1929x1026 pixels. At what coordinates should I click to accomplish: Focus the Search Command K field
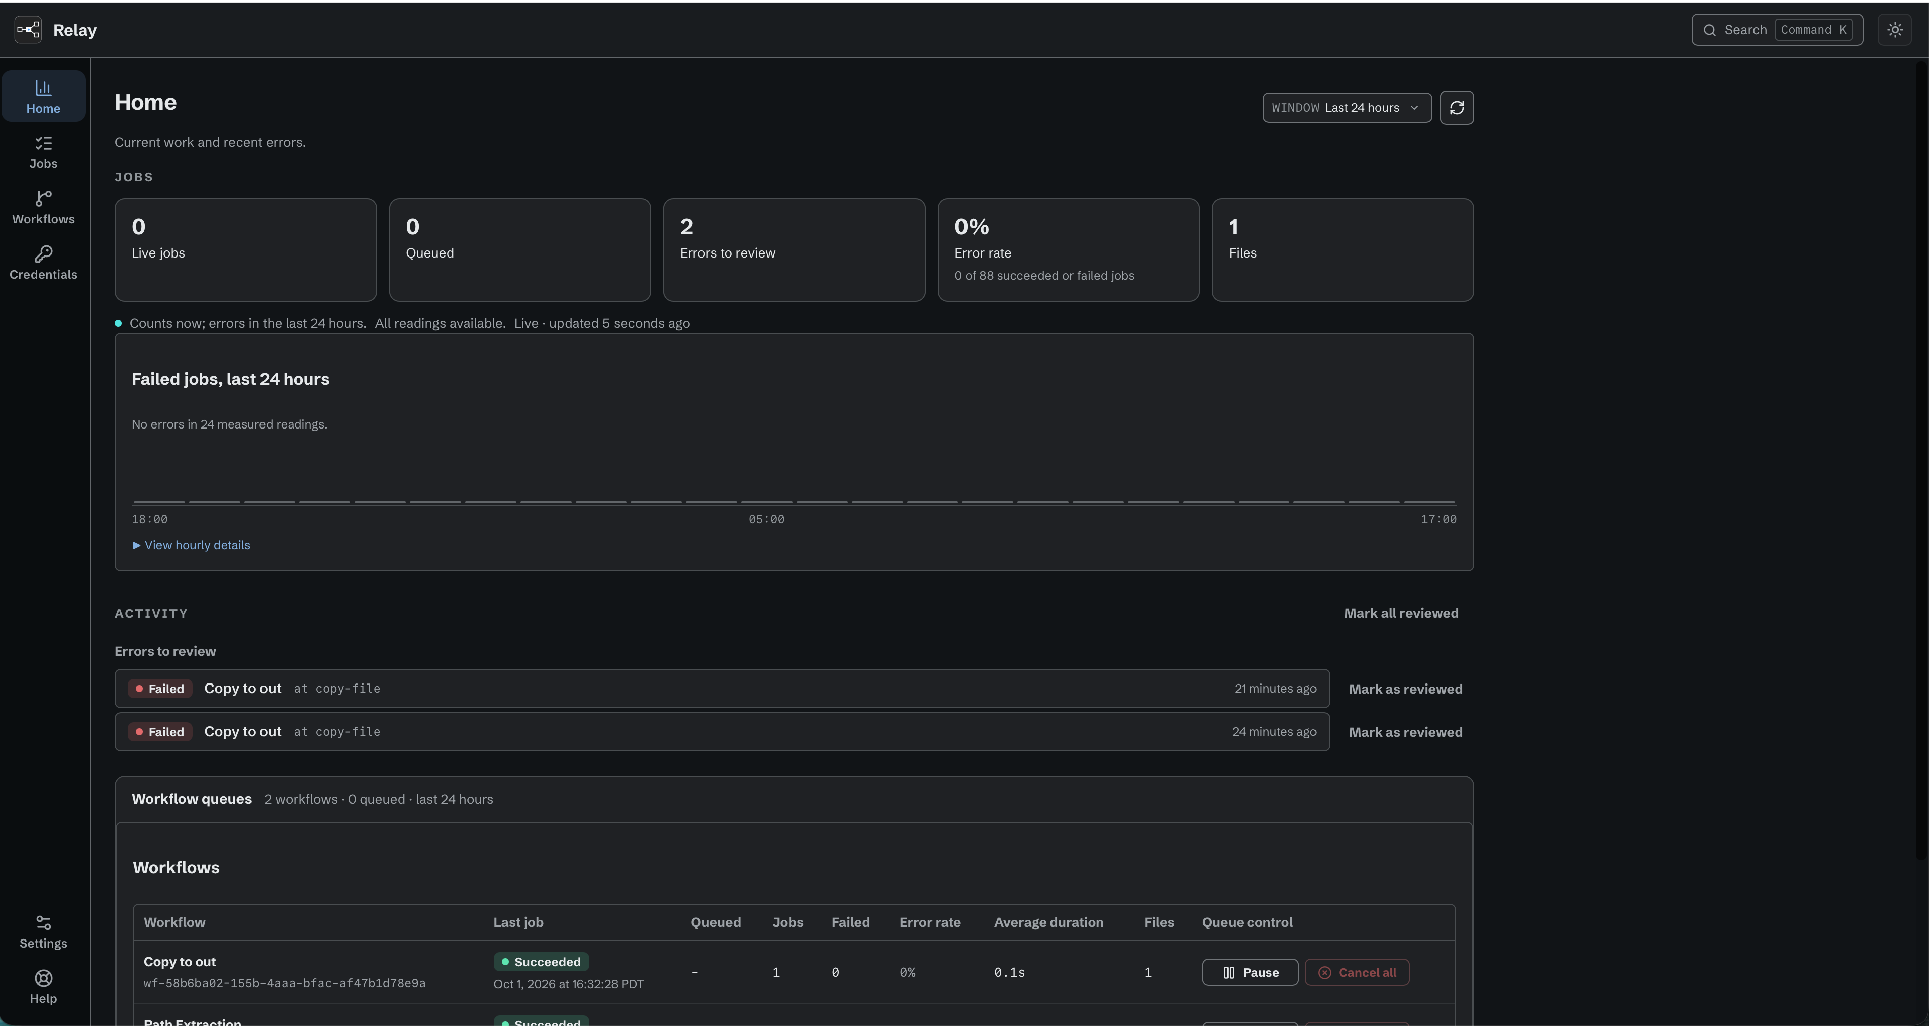[x=1777, y=30]
